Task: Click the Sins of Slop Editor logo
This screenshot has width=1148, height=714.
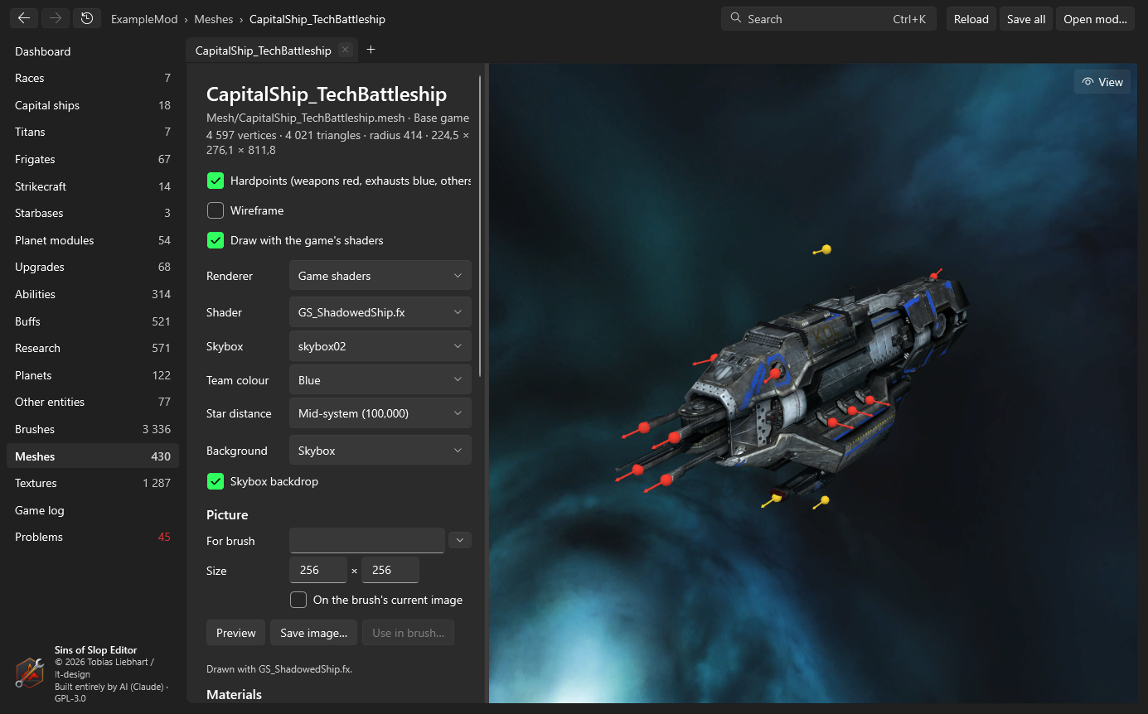Action: pyautogui.click(x=30, y=673)
